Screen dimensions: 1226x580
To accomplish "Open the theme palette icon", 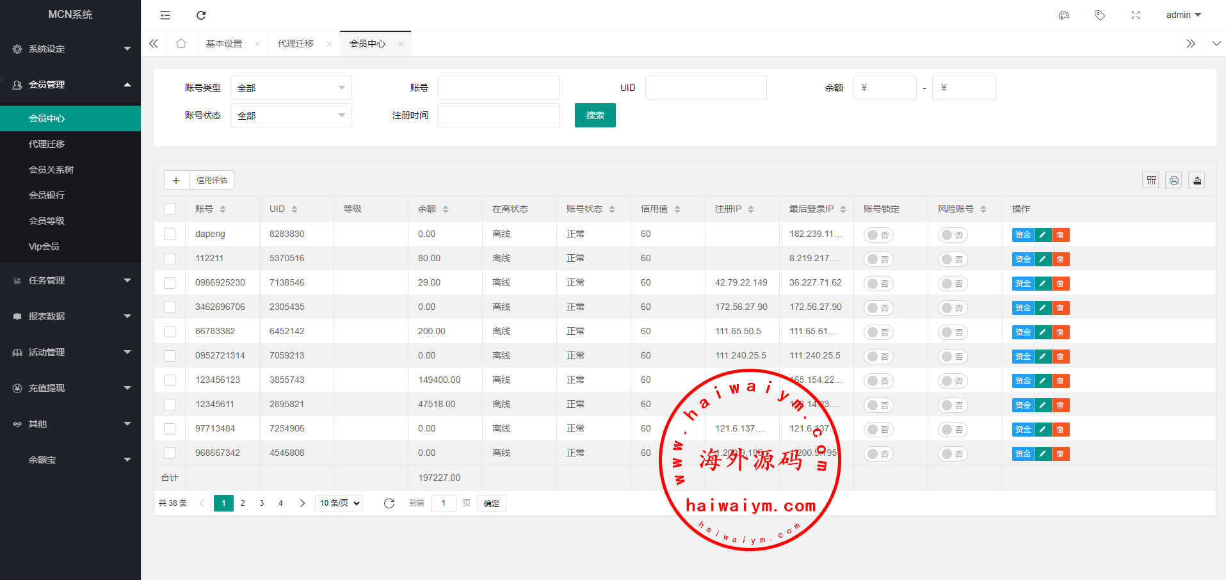I will 1064,15.
